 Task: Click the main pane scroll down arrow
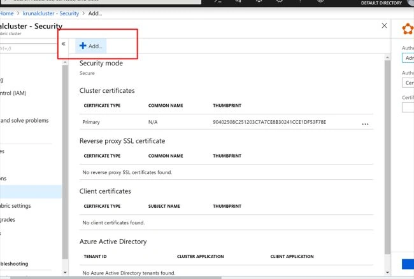click(x=387, y=273)
